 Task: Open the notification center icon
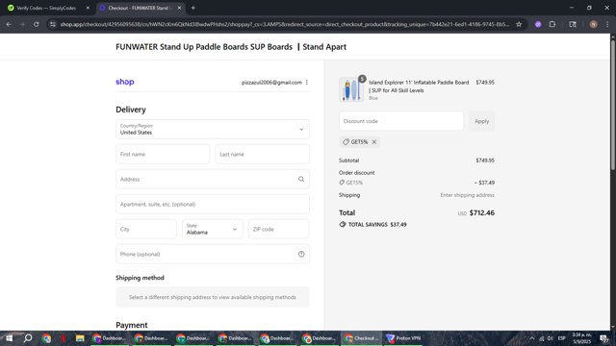coord(603,338)
